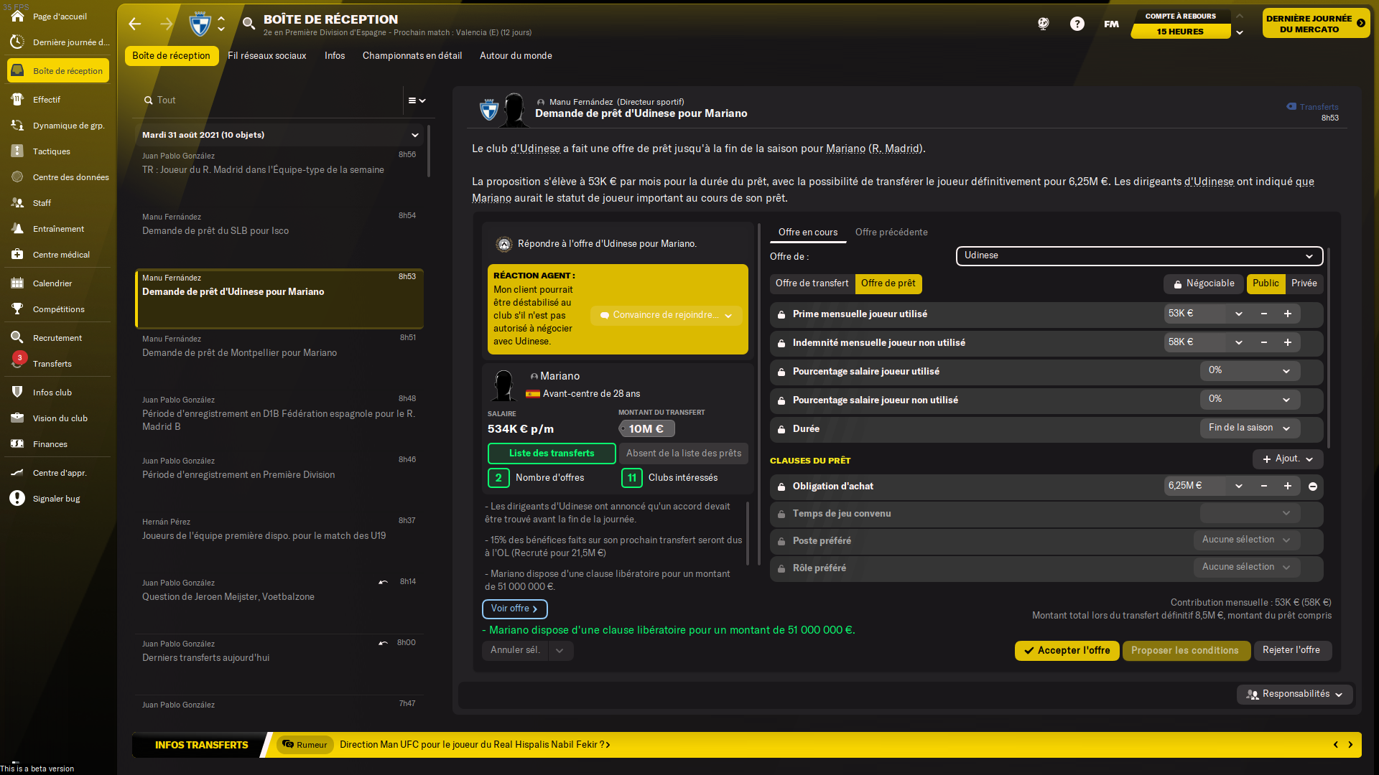Toggle lock on Prime mensuelle joueur utilisé
Image resolution: width=1379 pixels, height=775 pixels.
pyautogui.click(x=781, y=314)
